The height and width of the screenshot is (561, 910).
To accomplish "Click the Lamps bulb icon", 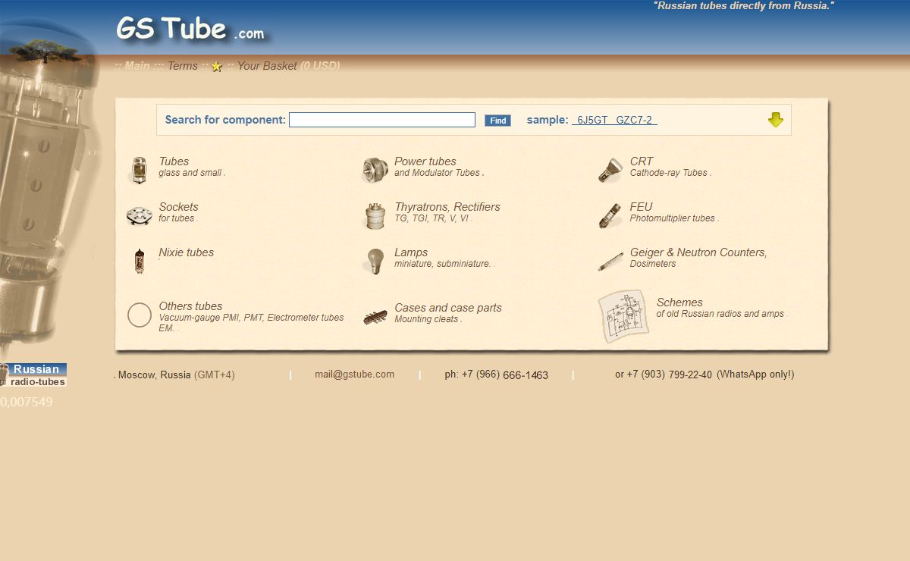I will [x=375, y=262].
